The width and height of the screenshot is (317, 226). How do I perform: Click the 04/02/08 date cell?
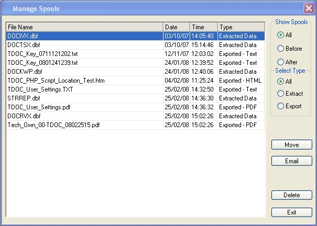177,81
